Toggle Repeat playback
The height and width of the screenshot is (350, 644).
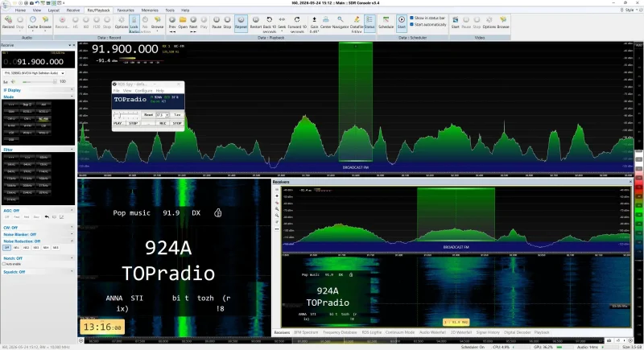click(241, 23)
